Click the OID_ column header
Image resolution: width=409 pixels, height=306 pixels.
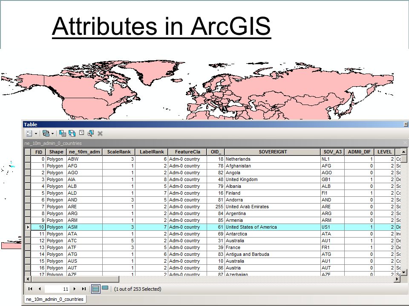coord(216,152)
